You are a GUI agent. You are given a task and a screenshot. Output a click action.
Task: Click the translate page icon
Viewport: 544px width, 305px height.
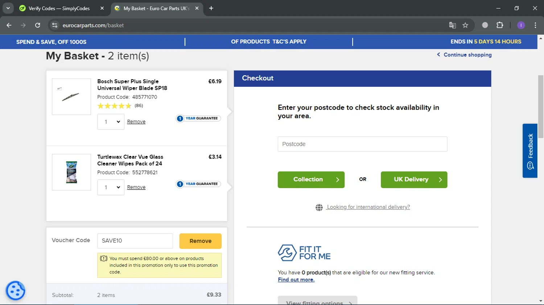[452, 25]
